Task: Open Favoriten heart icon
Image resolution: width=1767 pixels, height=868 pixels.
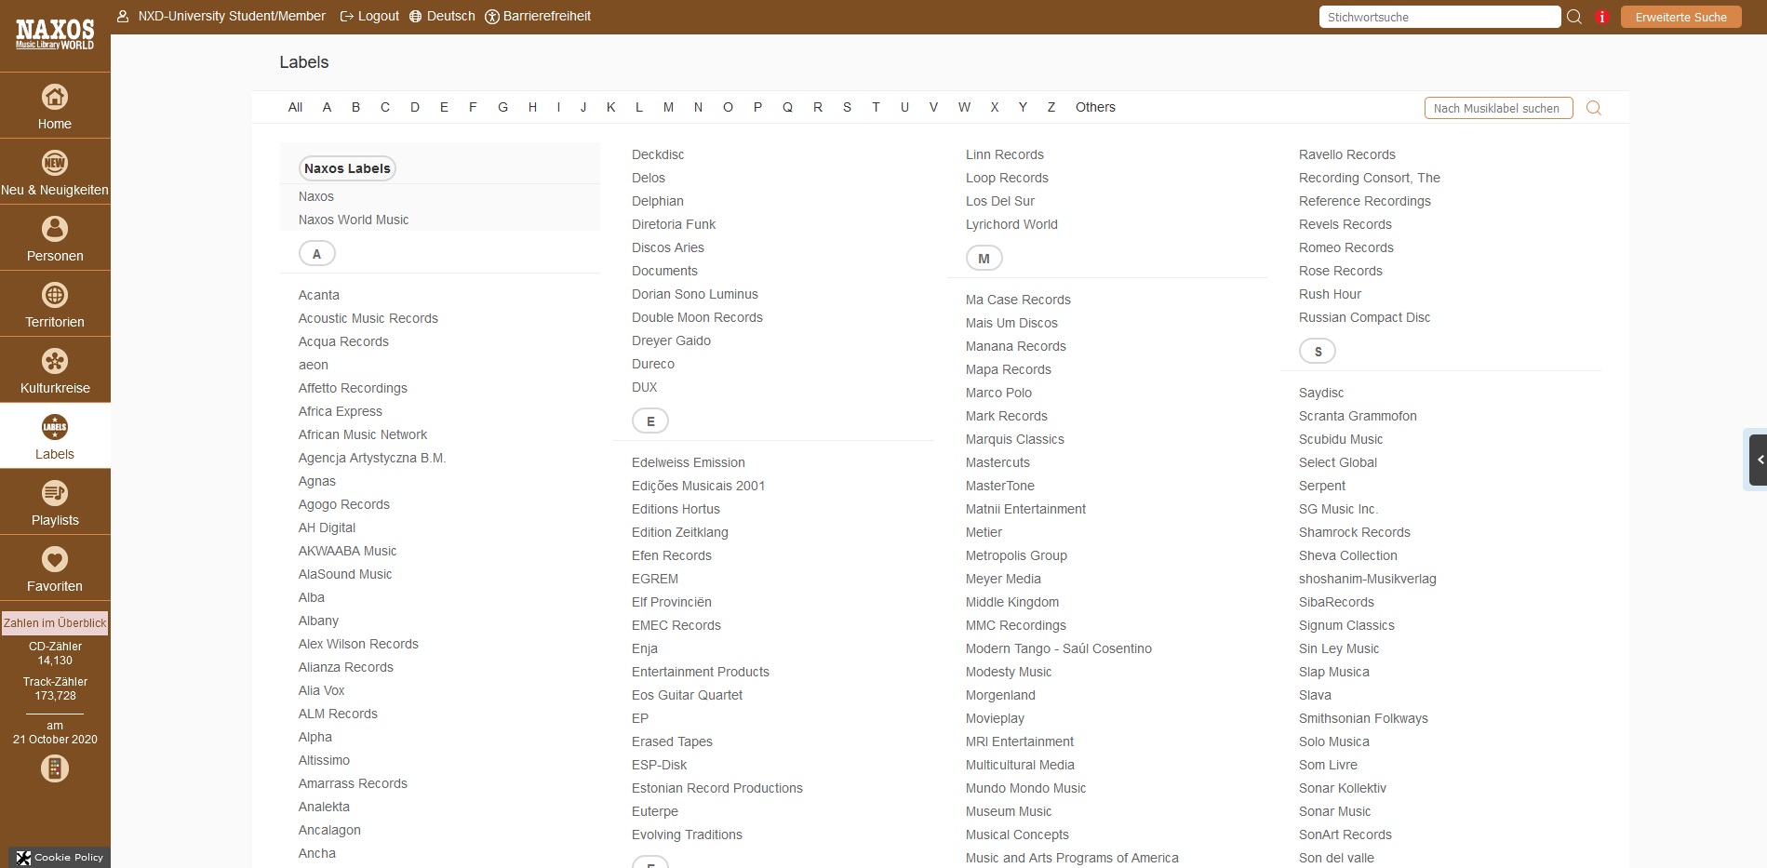Action: (x=55, y=559)
